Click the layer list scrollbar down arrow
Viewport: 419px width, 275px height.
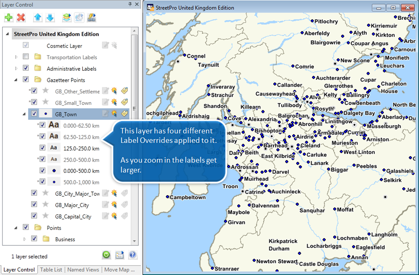[x=134, y=241]
